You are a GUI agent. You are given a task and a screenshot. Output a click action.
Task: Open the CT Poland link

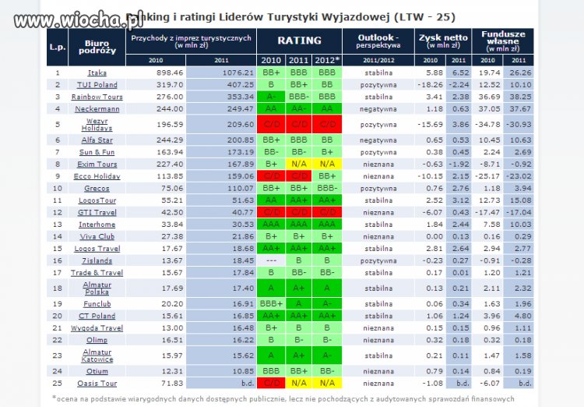coord(97,316)
